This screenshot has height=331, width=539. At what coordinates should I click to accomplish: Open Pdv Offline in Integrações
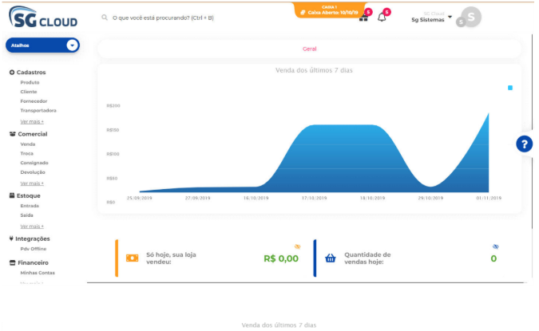click(x=34, y=249)
